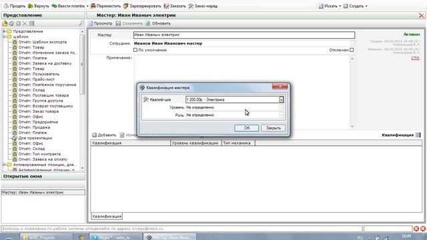Open the Искать search menu
Image resolution: width=427 pixels, height=240 pixels.
pos(330,6)
